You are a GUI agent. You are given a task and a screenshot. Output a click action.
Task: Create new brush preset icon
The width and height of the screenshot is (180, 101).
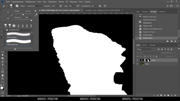coord(35,15)
